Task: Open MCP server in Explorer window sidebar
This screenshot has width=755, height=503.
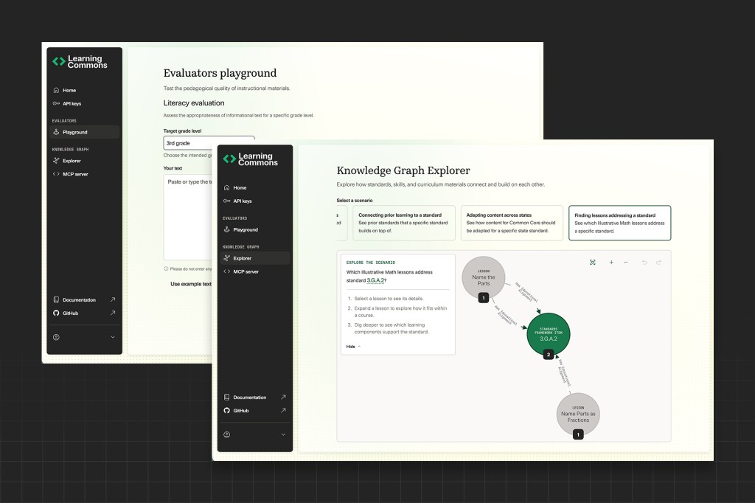Action: (254, 271)
